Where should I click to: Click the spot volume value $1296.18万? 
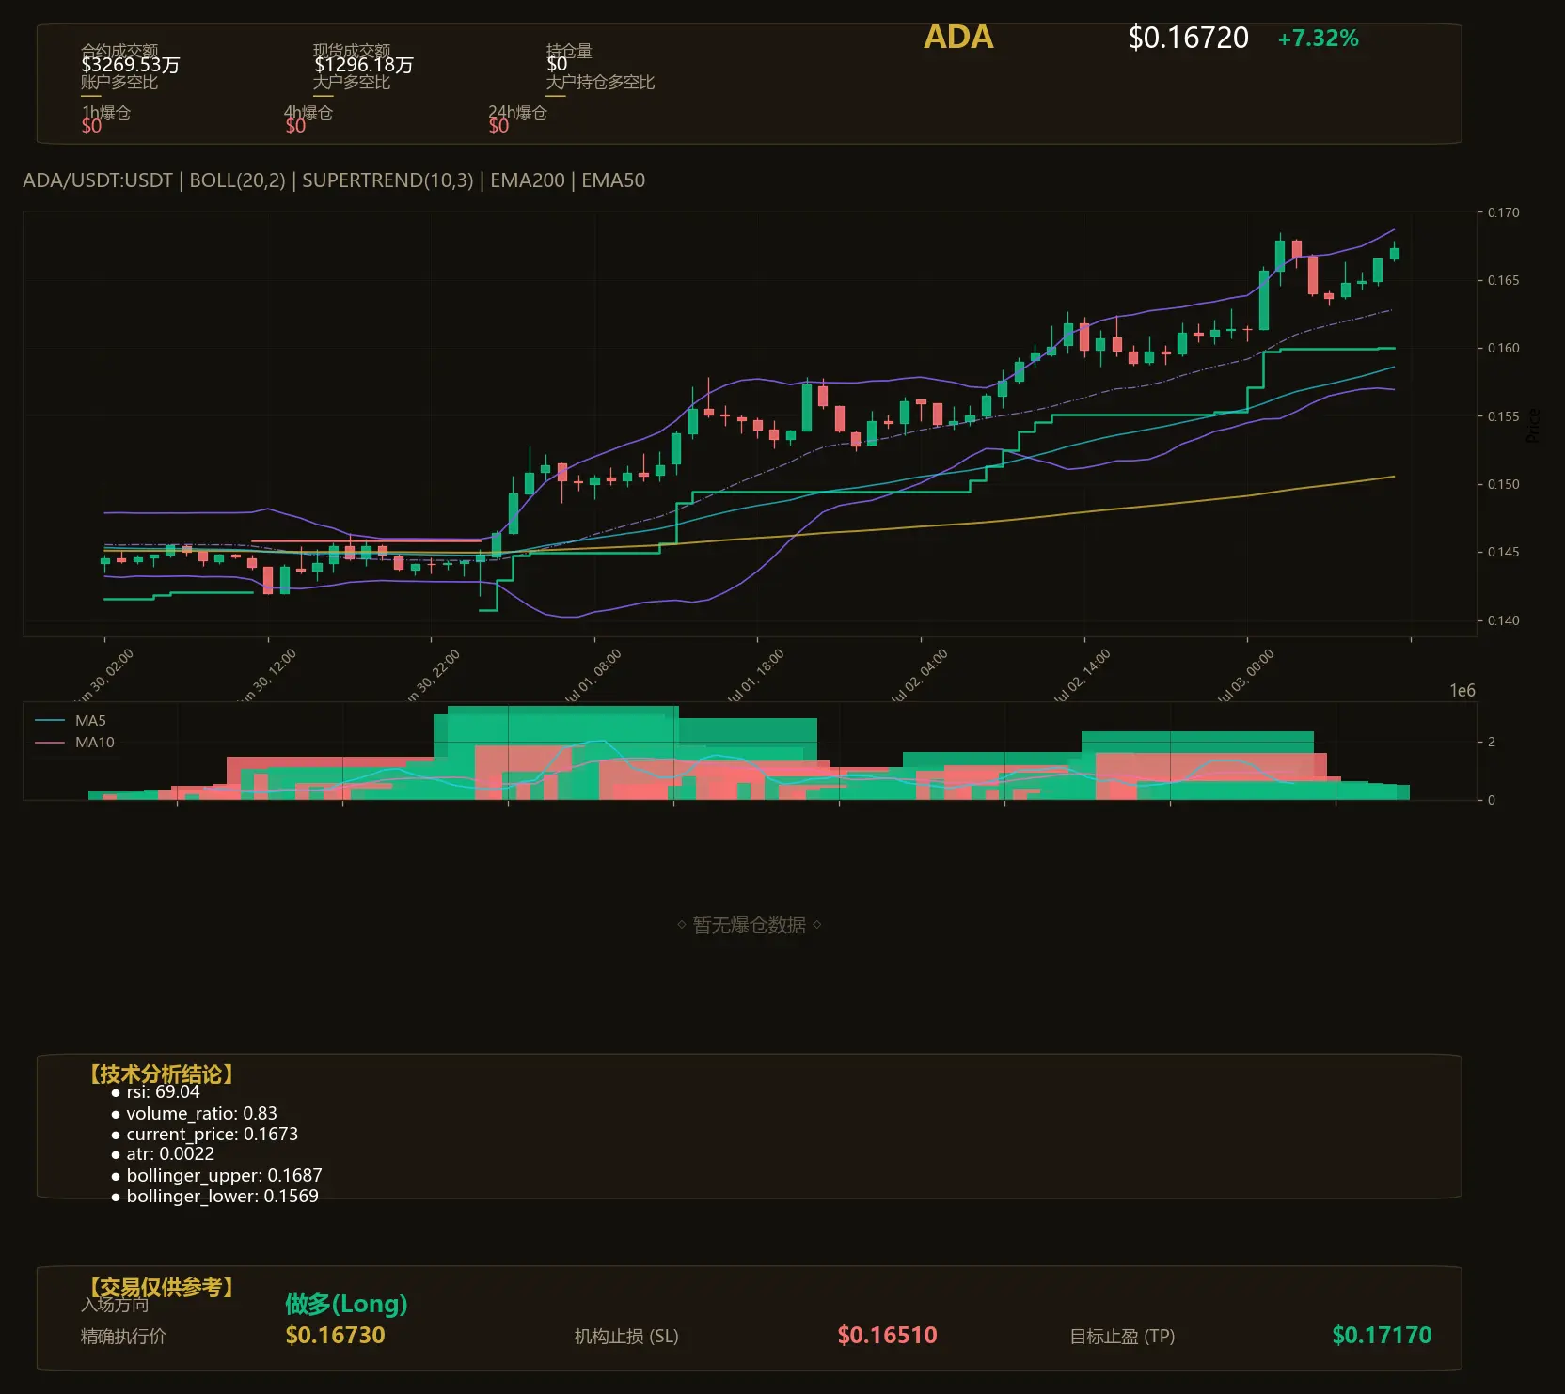click(363, 65)
